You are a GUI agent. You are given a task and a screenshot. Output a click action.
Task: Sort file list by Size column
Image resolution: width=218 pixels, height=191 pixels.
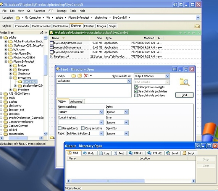click(x=97, y=38)
